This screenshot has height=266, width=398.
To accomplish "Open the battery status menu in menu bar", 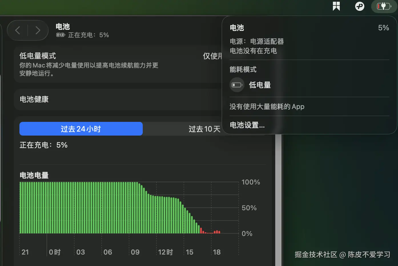I will [384, 6].
